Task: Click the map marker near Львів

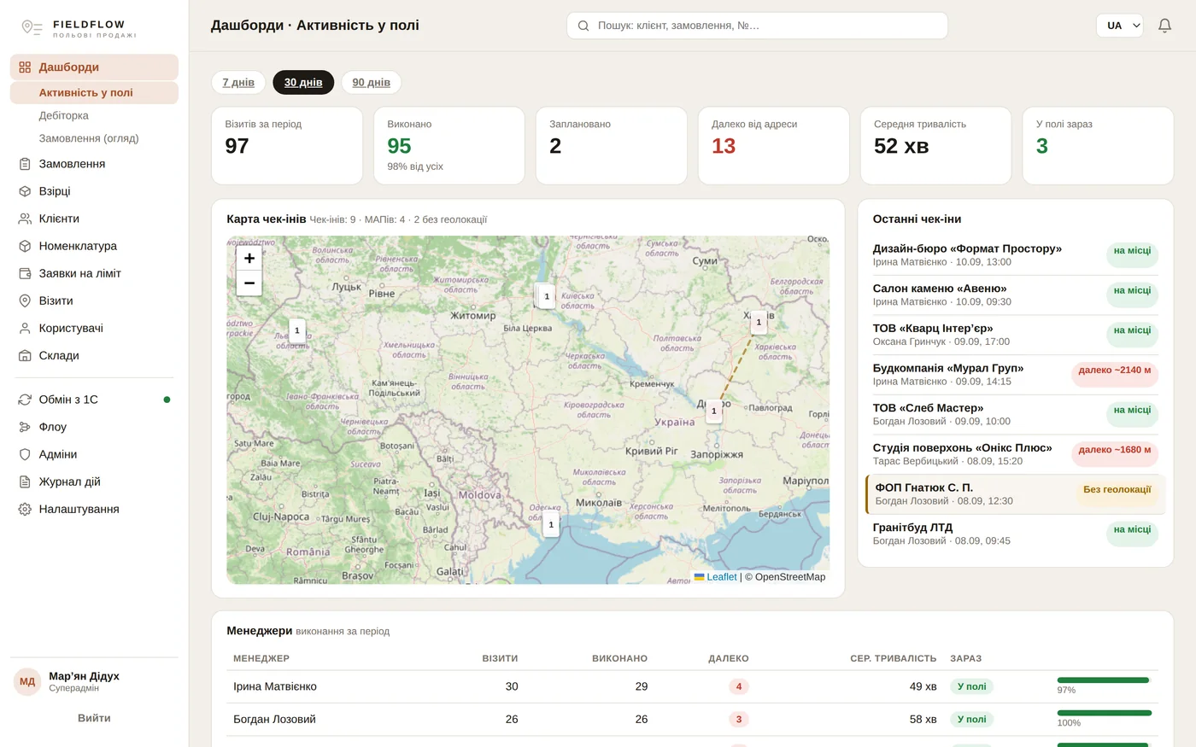Action: (x=297, y=331)
